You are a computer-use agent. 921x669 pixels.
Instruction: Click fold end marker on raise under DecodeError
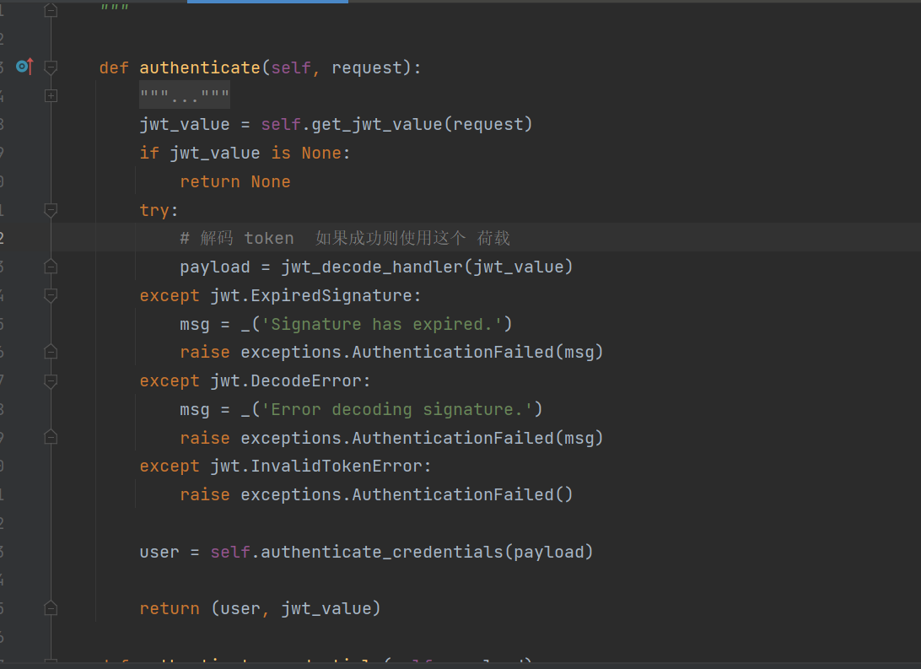click(51, 438)
